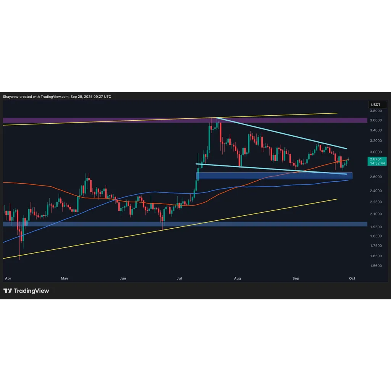Select the blue support band near 1.95
Viewport: 391px width, 391px height.
(x=185, y=224)
